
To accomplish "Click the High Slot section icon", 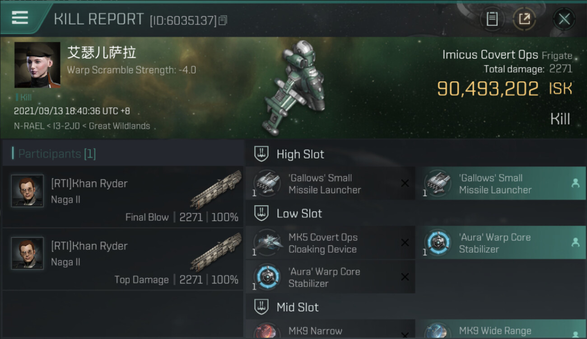I will point(261,154).
